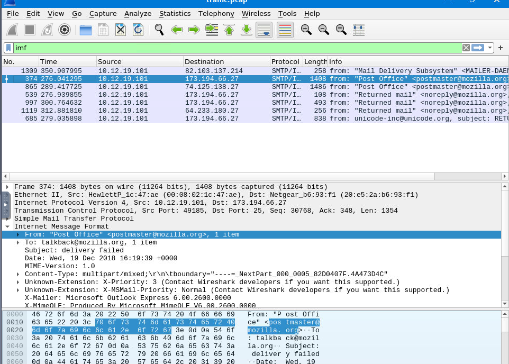Reset text to normal size

point(341,30)
